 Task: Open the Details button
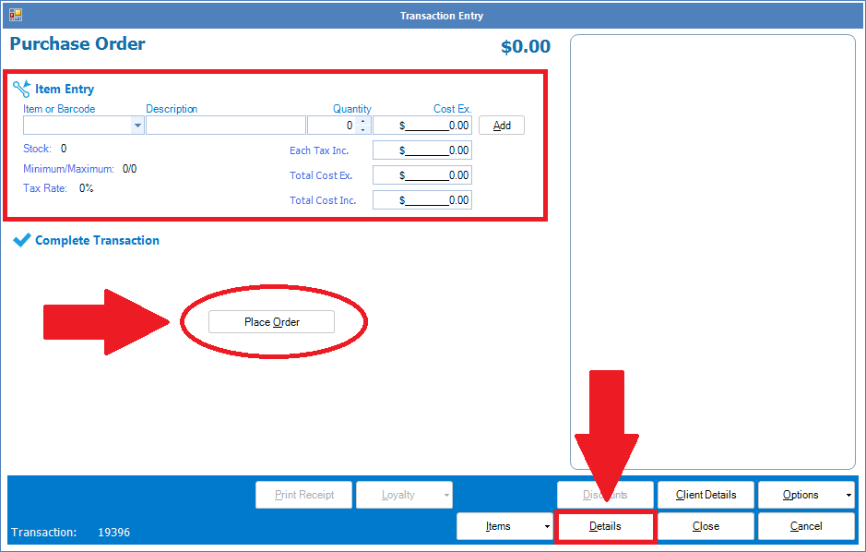click(605, 526)
